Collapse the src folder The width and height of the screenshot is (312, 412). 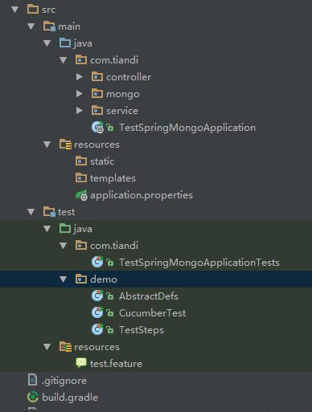point(15,10)
